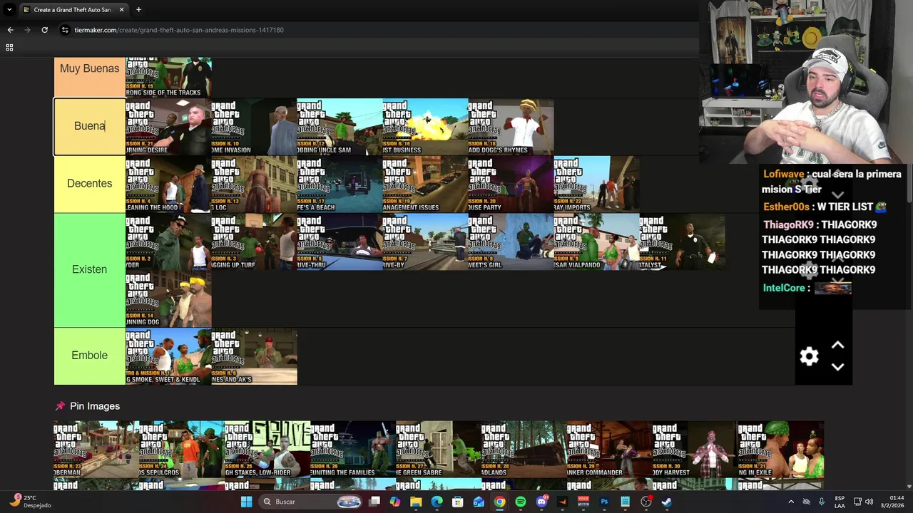Pick the Green Sabre mission thumbnail
Viewport: 913px width, 513px height.
438,449
